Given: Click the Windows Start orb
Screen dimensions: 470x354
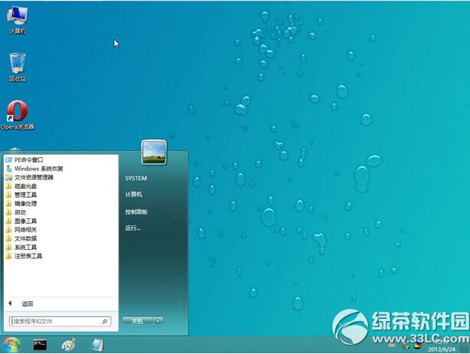Looking at the screenshot, I should point(11,345).
